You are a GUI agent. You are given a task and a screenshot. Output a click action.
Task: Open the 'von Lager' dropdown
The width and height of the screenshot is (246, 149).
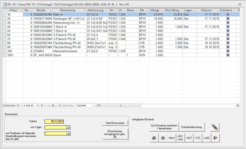pos(68,128)
